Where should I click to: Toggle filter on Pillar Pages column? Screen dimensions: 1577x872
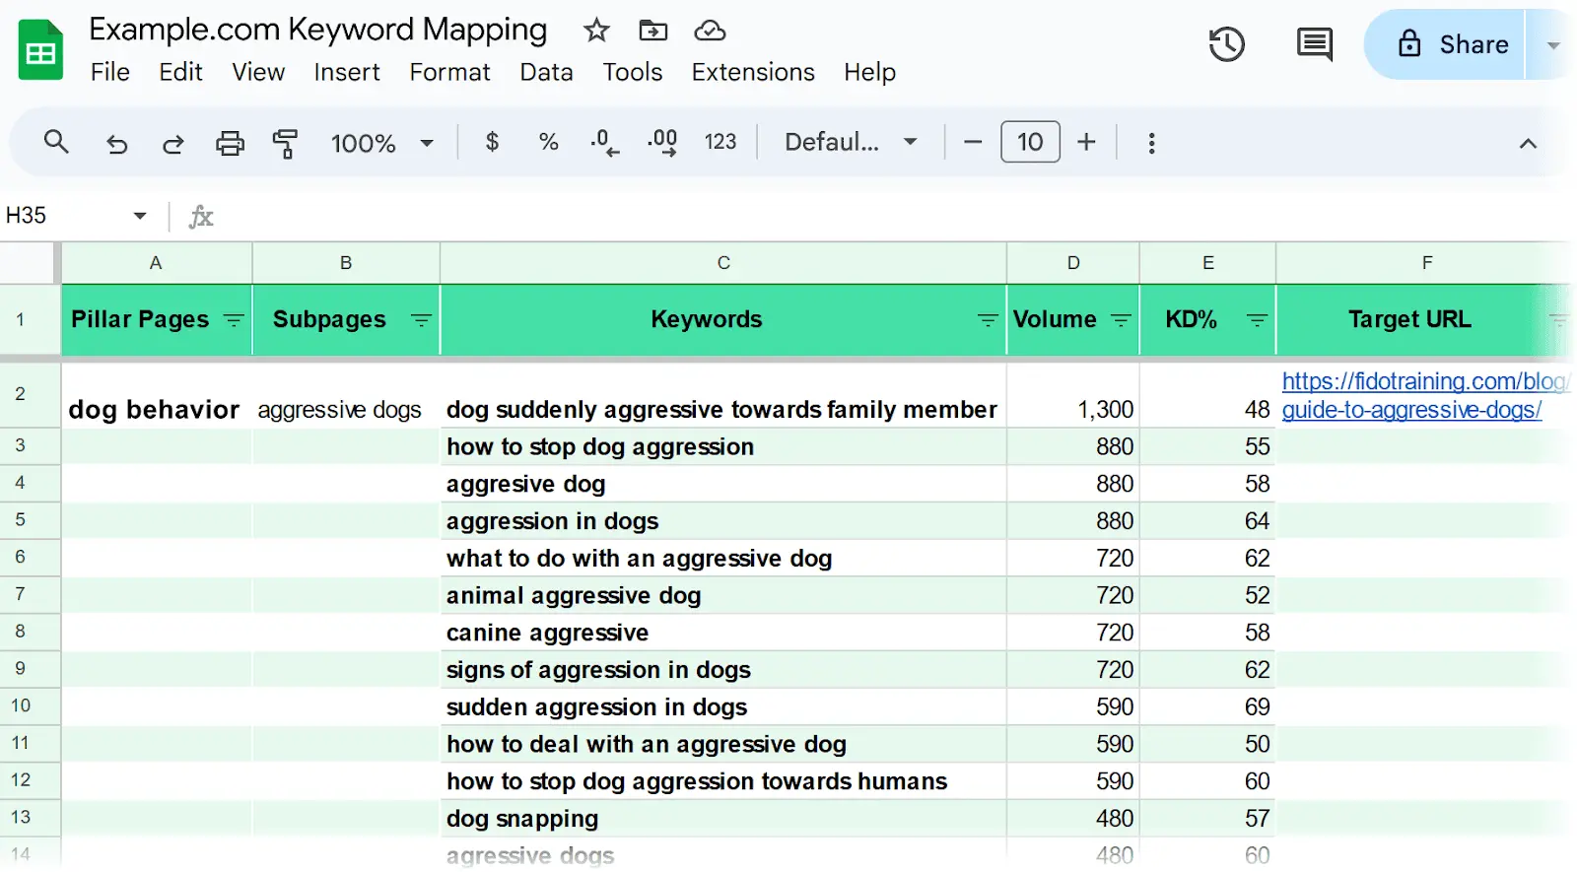tap(234, 320)
